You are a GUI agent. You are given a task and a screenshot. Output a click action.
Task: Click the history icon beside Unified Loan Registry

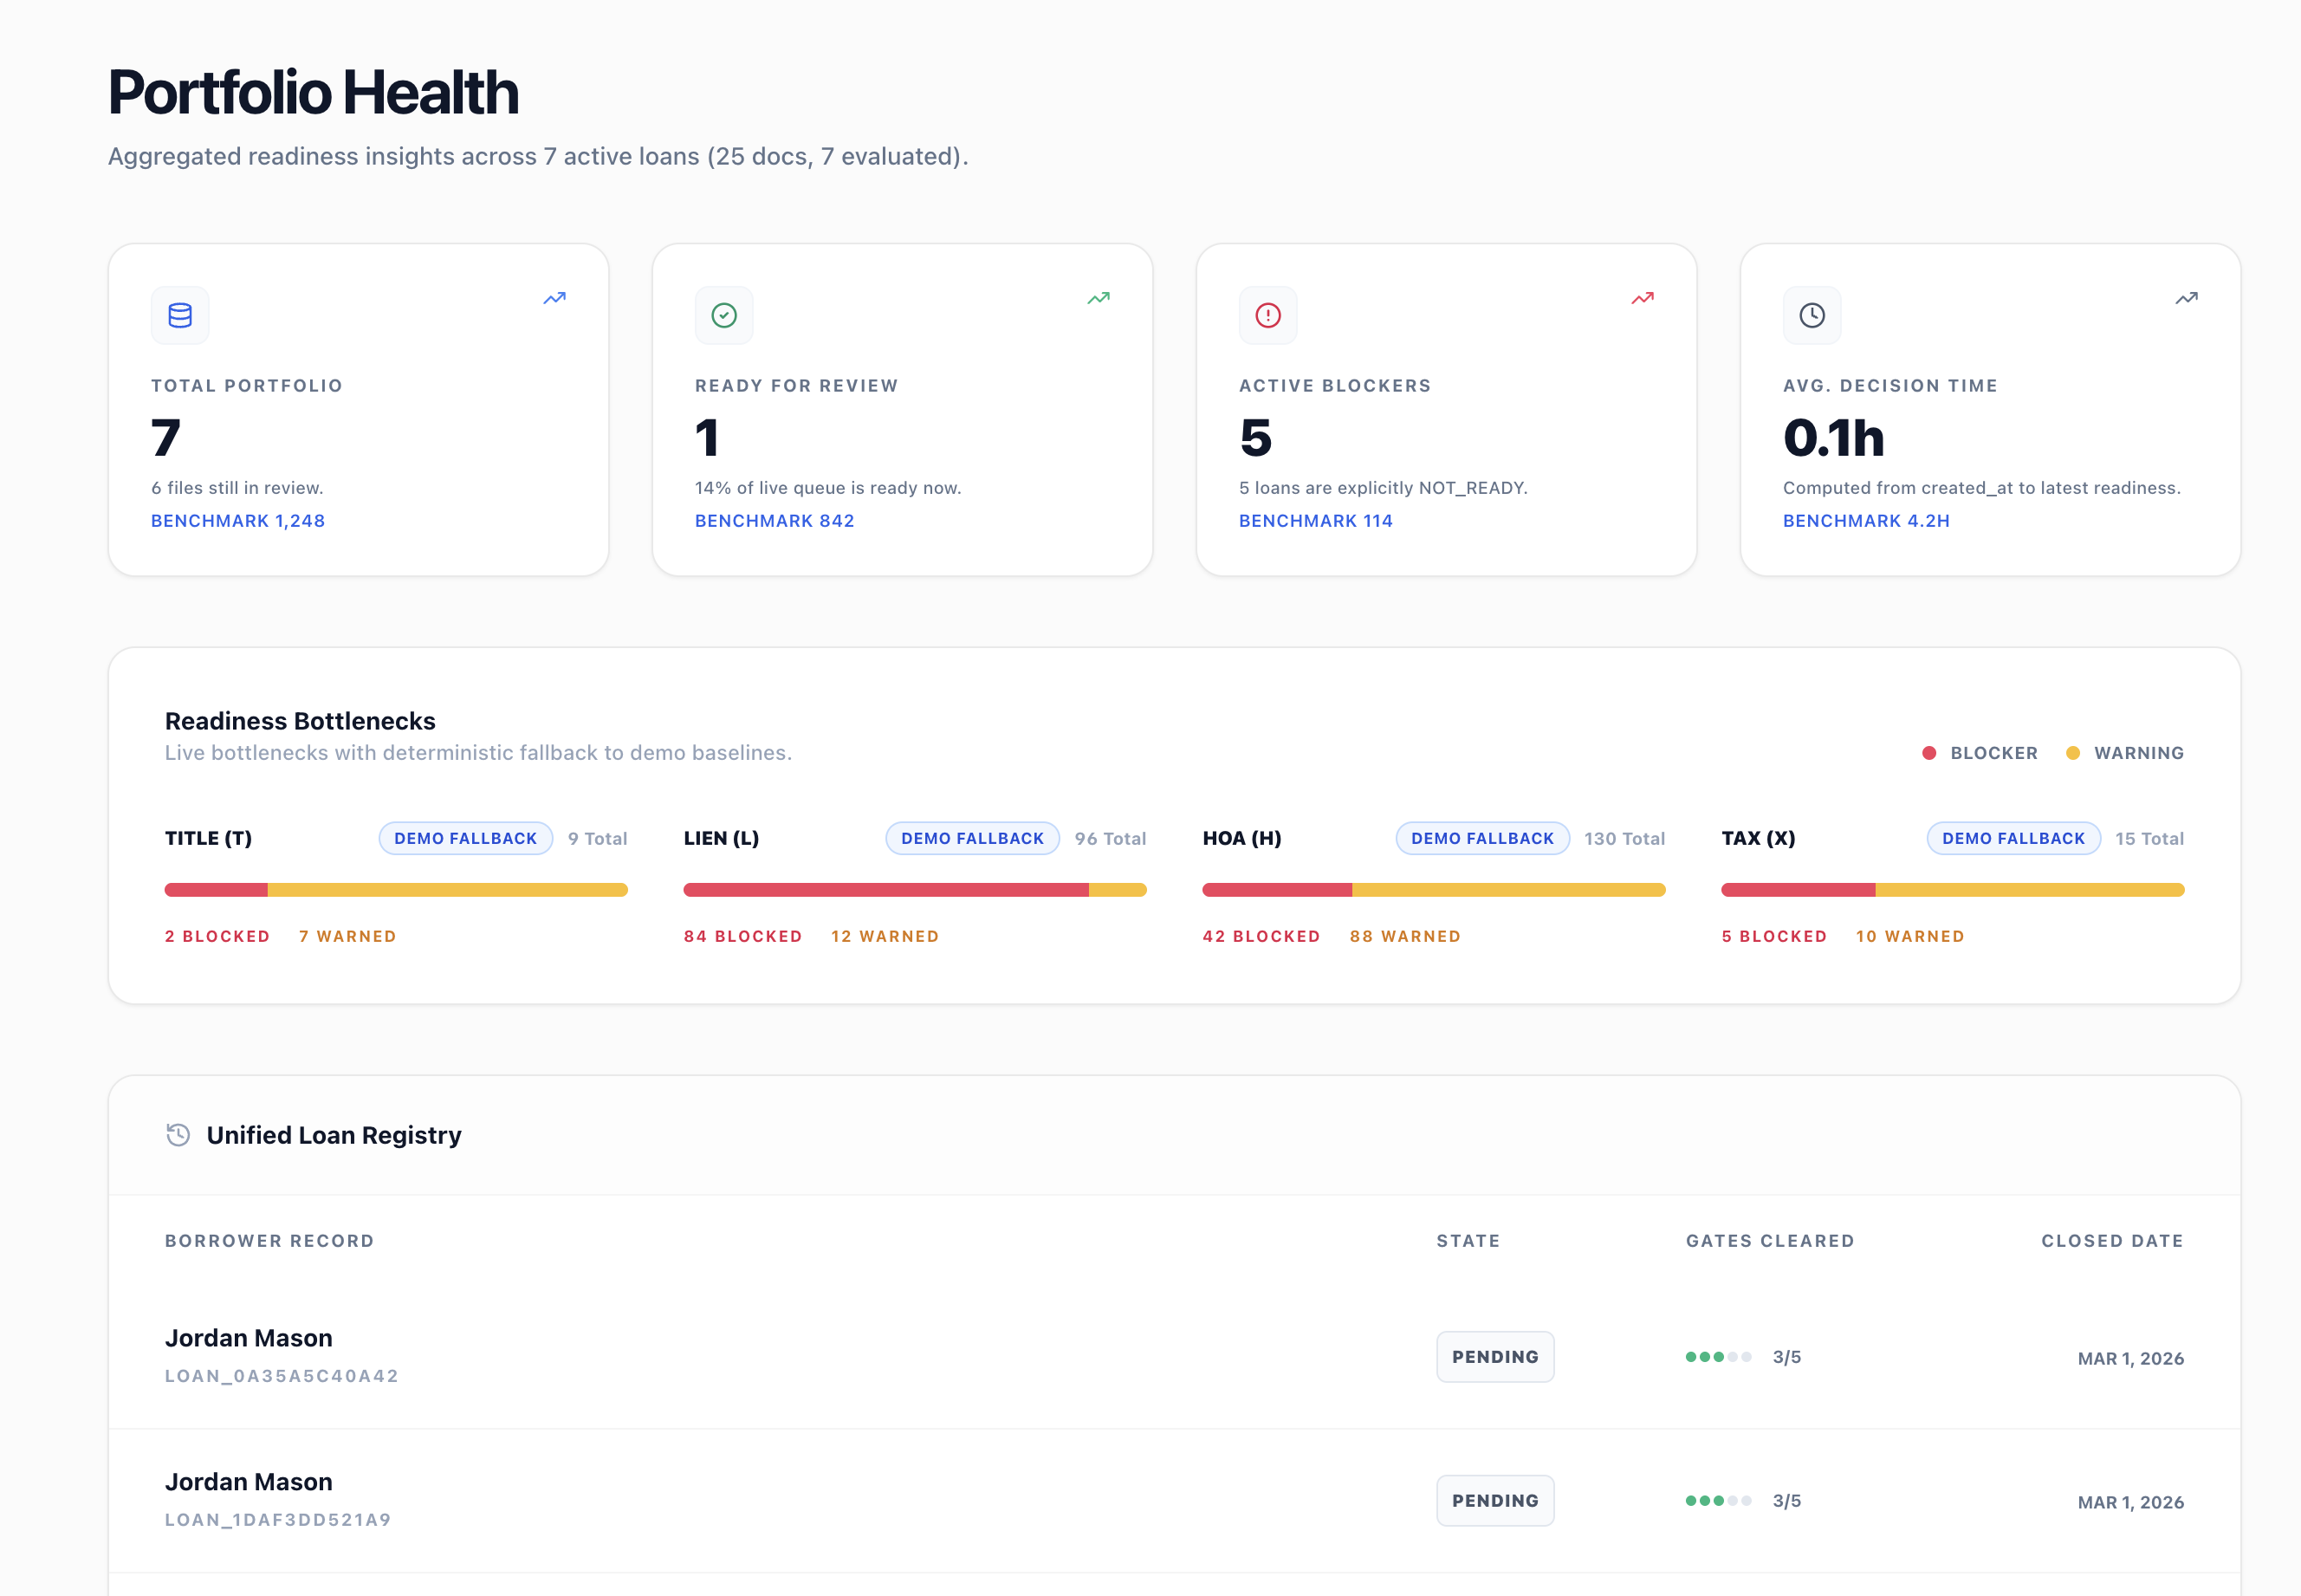point(178,1135)
